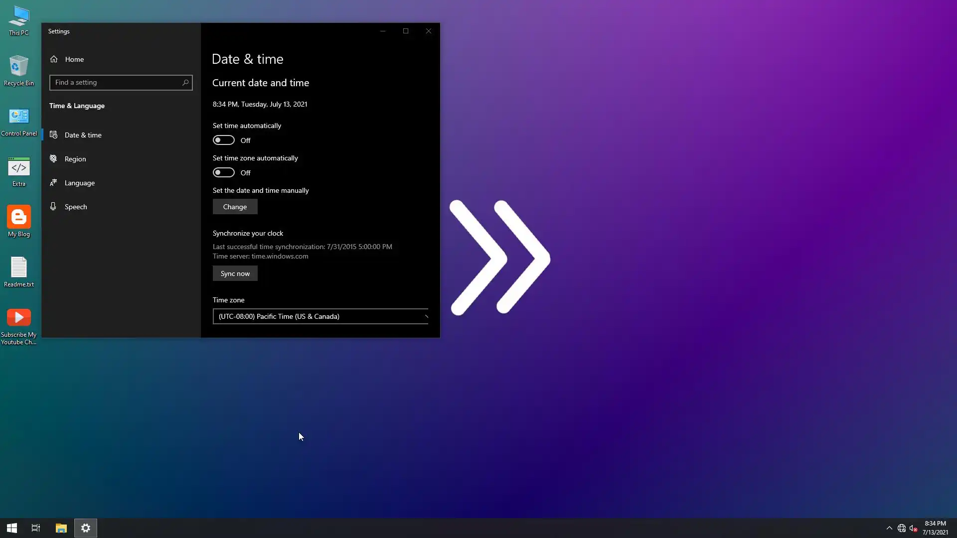Click the volume icon in system tray
The height and width of the screenshot is (538, 957).
pyautogui.click(x=913, y=529)
